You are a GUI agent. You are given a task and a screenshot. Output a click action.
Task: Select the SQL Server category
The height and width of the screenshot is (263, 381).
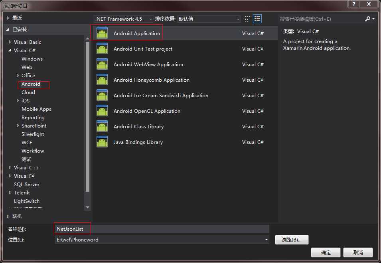(x=27, y=184)
